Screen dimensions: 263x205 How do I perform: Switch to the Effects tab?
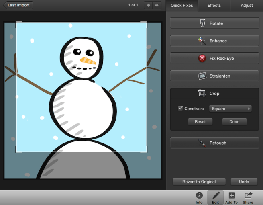(214, 6)
